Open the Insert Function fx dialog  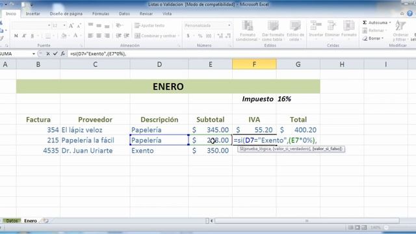tap(63, 54)
